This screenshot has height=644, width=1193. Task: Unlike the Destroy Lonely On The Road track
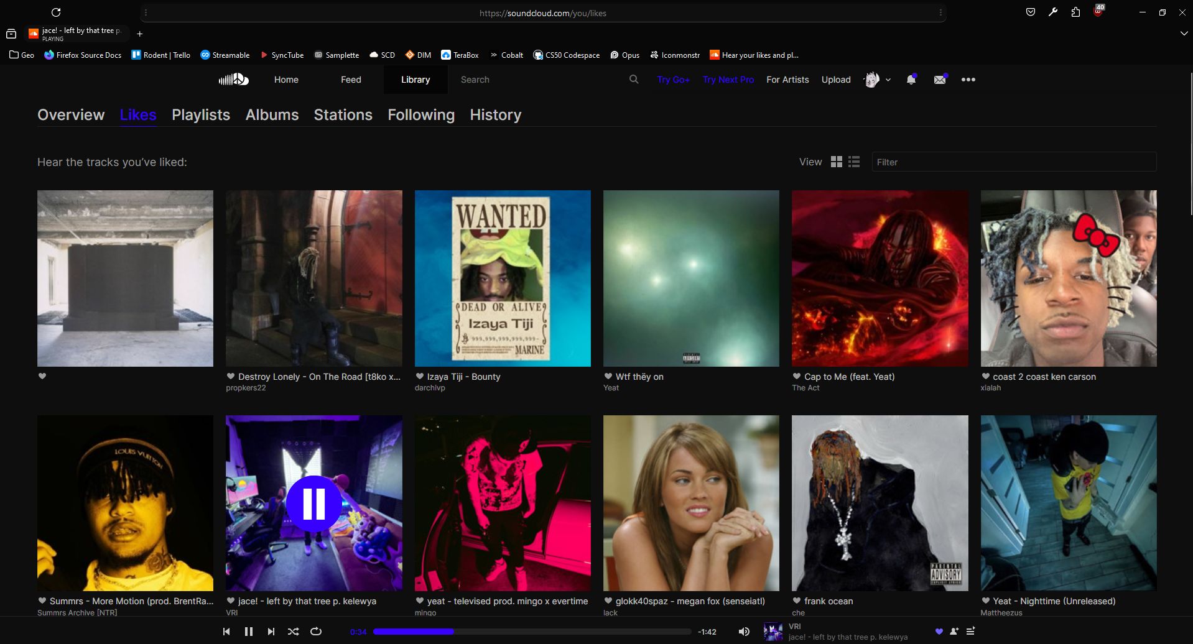point(231,376)
